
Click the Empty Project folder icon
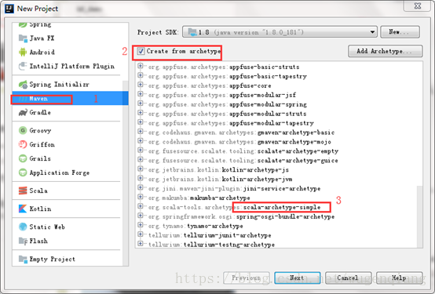coord(23,259)
